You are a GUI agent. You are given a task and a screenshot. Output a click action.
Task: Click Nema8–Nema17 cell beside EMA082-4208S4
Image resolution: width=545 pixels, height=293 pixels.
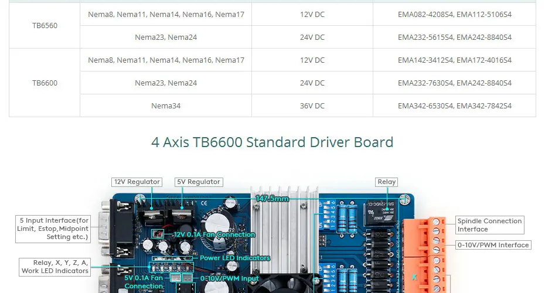click(166, 14)
